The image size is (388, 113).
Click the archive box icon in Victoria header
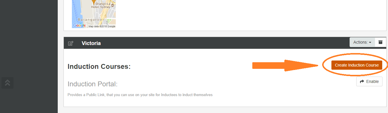click(380, 42)
